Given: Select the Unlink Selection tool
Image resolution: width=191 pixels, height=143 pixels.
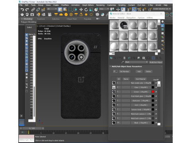Looking at the screenshot, I should (38, 10).
